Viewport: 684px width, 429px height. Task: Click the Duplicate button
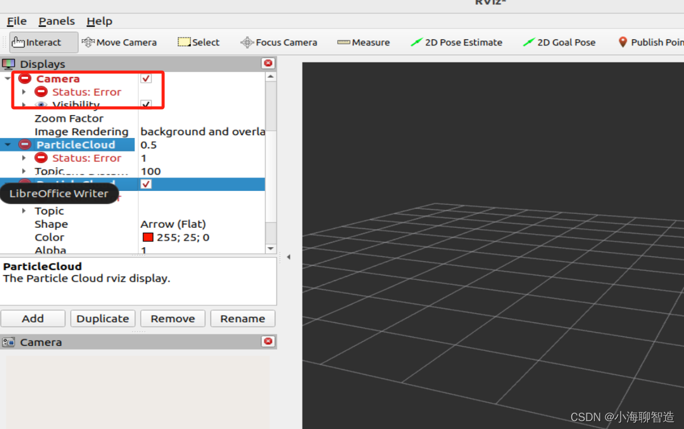102,319
